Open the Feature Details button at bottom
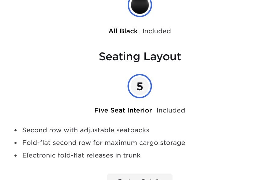Viewport: 274px width, 180px height. tap(140, 177)
